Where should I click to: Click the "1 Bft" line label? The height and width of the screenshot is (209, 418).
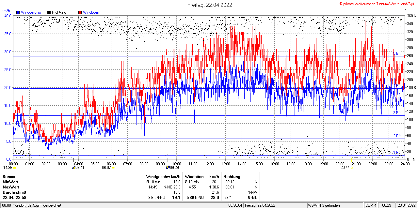(397, 153)
